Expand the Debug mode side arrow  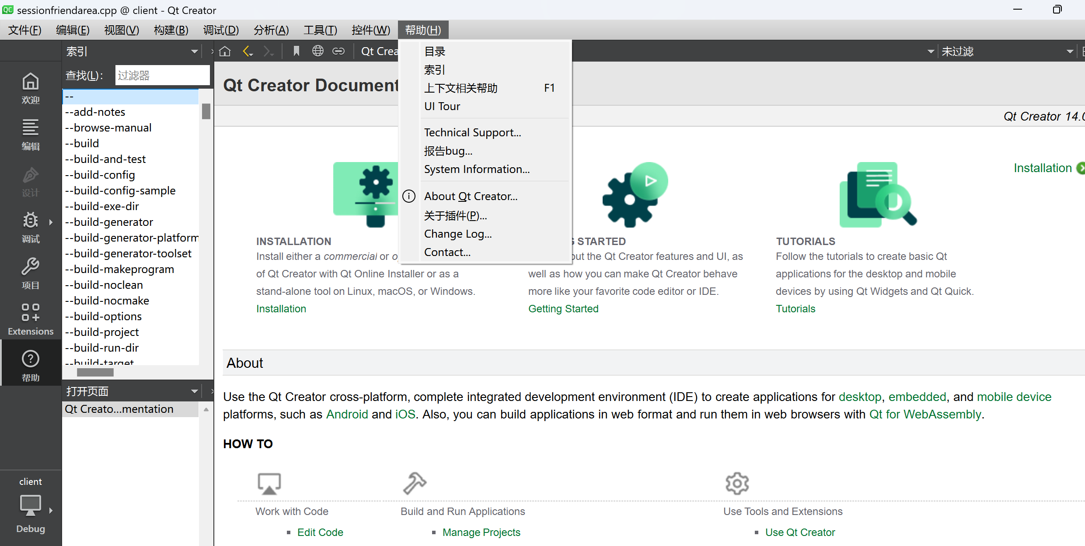[x=51, y=222]
